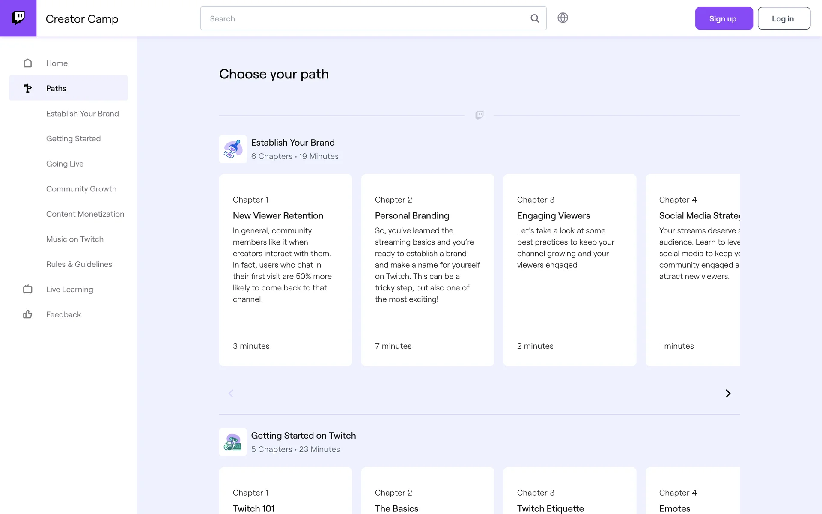Click the Live Learning TV icon
822x514 pixels.
pyautogui.click(x=28, y=290)
